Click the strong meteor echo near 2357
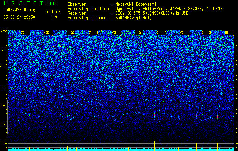Viewport: 238px width, 151px height. [x=154, y=116]
